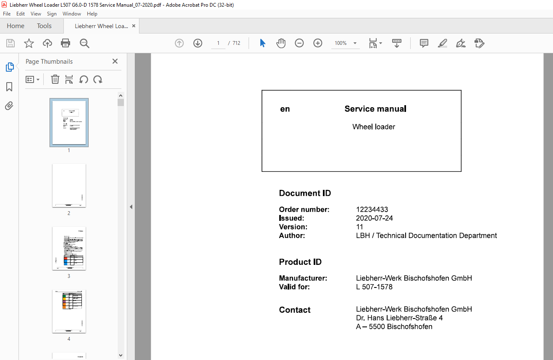This screenshot has width=553, height=360.
Task: Open the fit page width options icon
Action: coord(375,43)
